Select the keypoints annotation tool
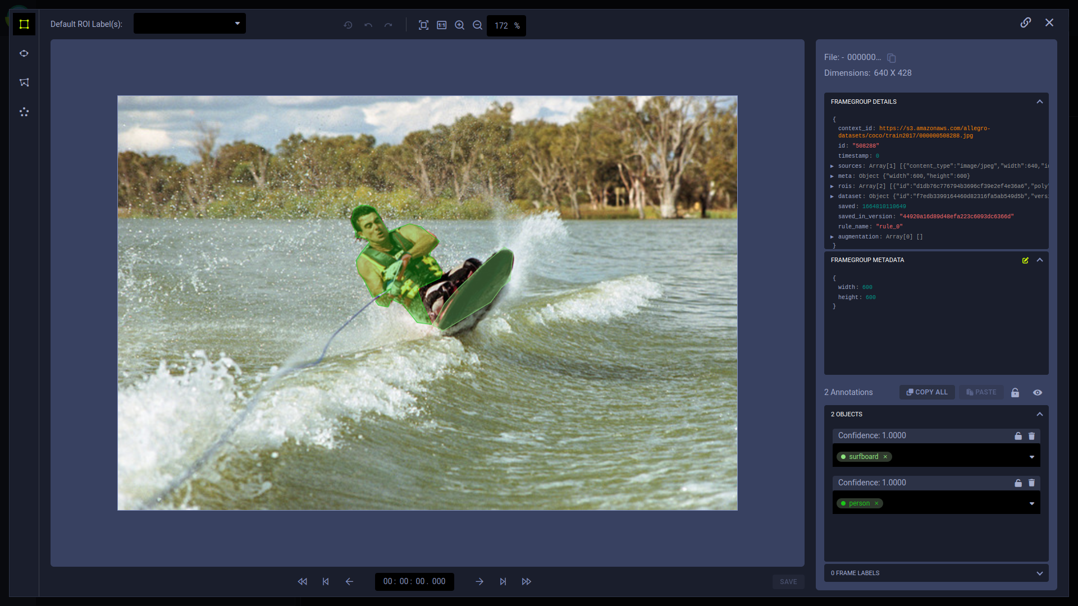 [24, 112]
